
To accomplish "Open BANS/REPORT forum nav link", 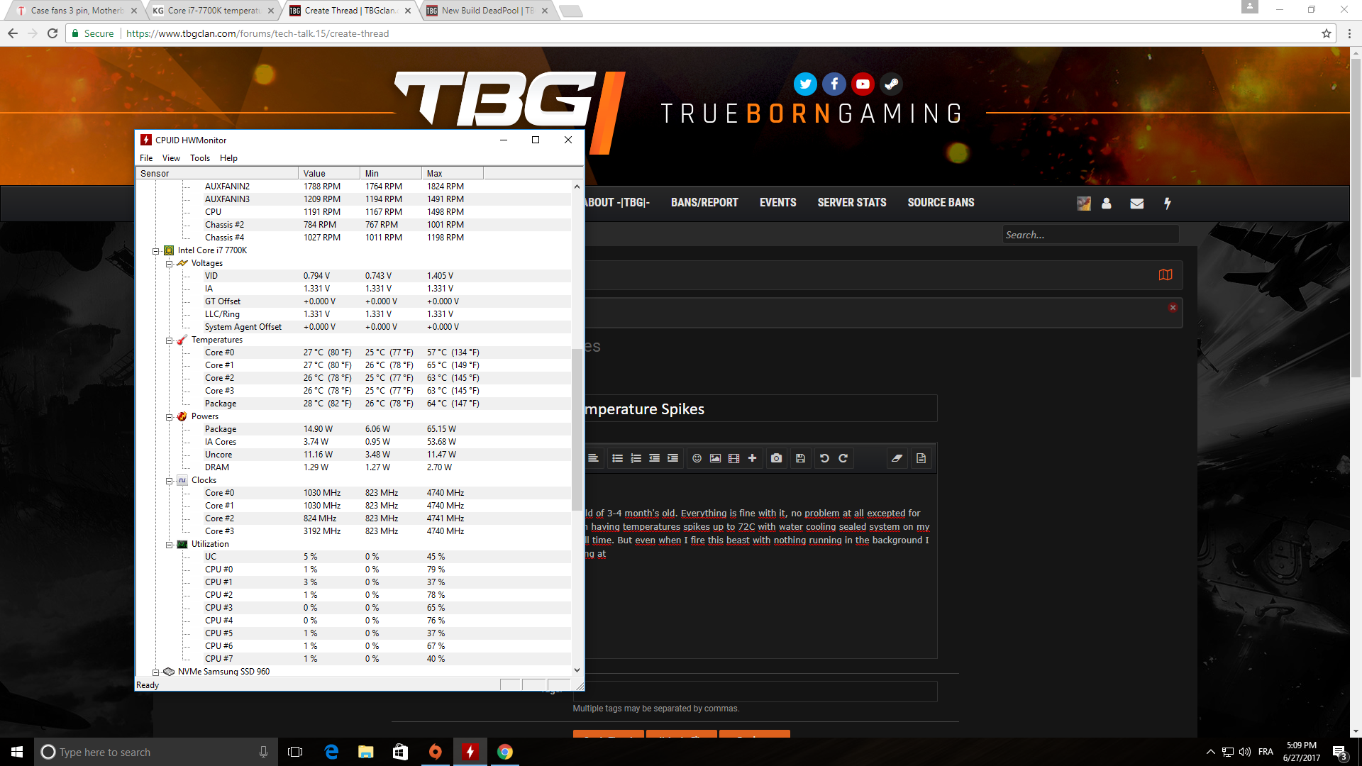I will click(x=704, y=203).
